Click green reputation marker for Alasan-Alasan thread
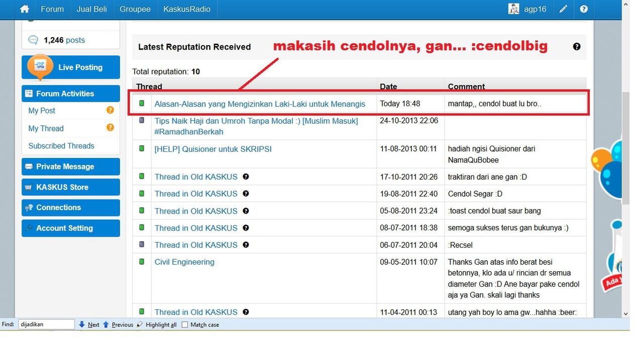The image size is (643, 361). (x=142, y=103)
